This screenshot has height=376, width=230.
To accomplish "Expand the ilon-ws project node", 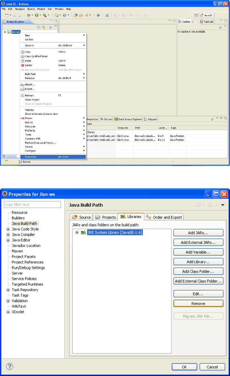I will tap(5, 32).
